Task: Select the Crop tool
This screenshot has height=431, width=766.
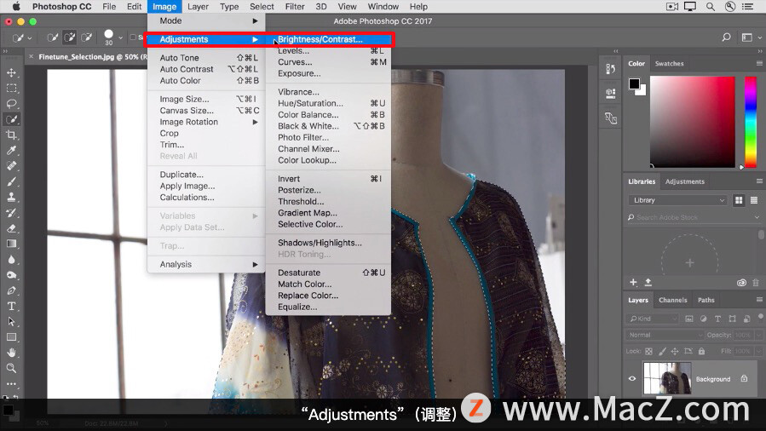Action: tap(11, 135)
